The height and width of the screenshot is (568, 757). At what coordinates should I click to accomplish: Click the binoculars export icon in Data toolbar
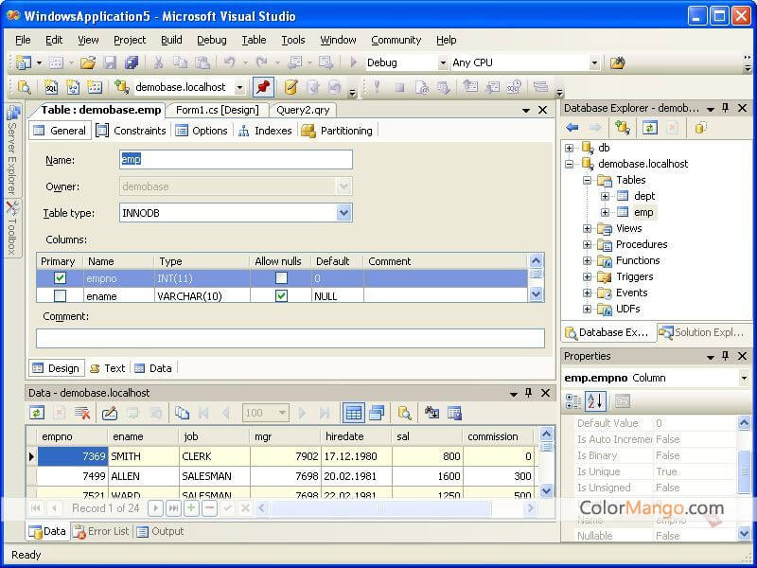click(431, 413)
